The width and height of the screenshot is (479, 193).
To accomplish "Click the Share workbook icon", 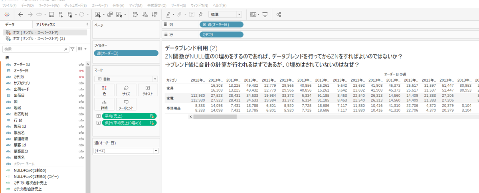I will (x=279, y=14).
